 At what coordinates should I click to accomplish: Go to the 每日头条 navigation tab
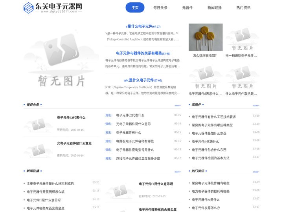pos(160,7)
